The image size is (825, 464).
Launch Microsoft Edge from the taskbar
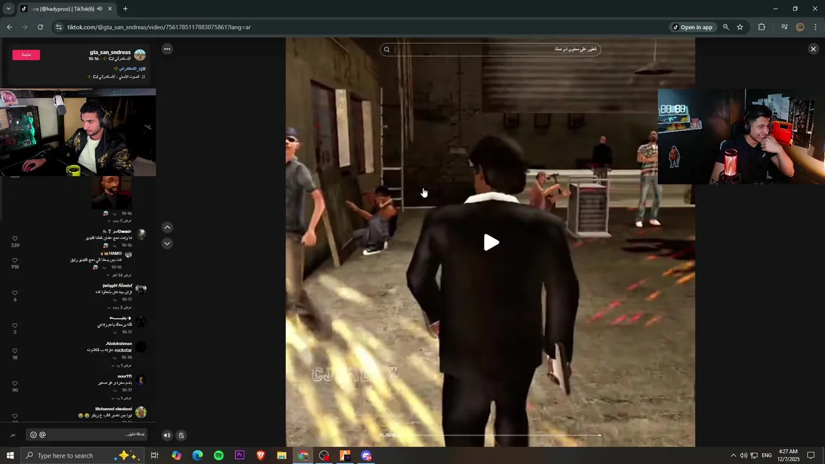pos(197,456)
